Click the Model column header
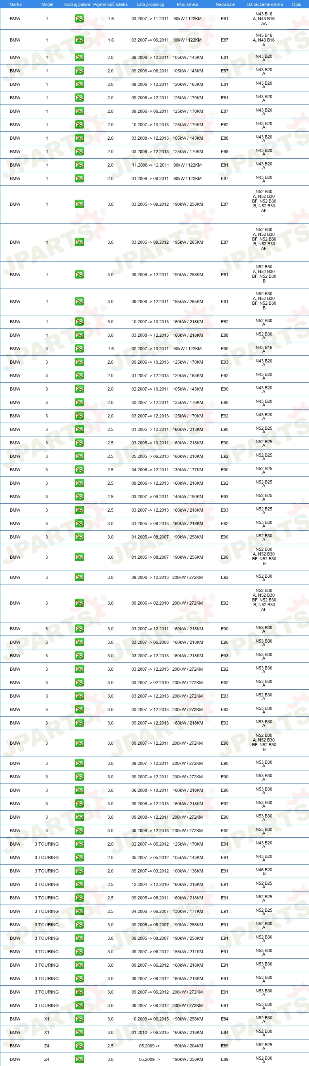This screenshot has width=309, height=1066. click(47, 5)
